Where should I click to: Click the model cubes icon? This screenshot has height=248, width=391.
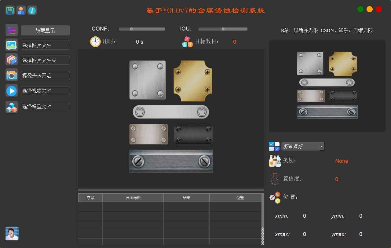(12, 107)
